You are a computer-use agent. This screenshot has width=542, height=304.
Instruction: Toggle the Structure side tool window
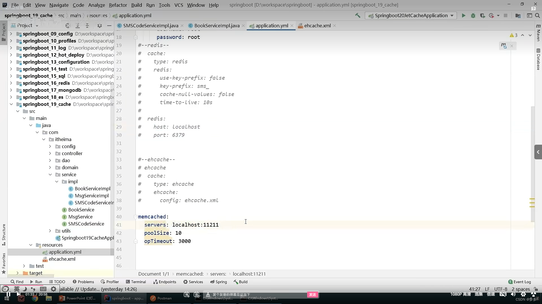click(x=4, y=234)
